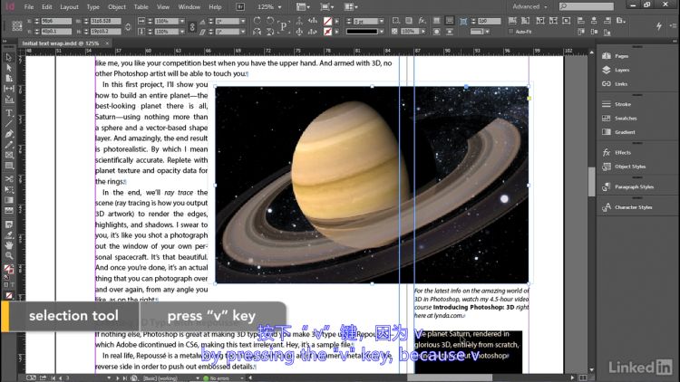680x382 pixels.
Task: Select the Rectangle Frame tool
Action: 9,155
